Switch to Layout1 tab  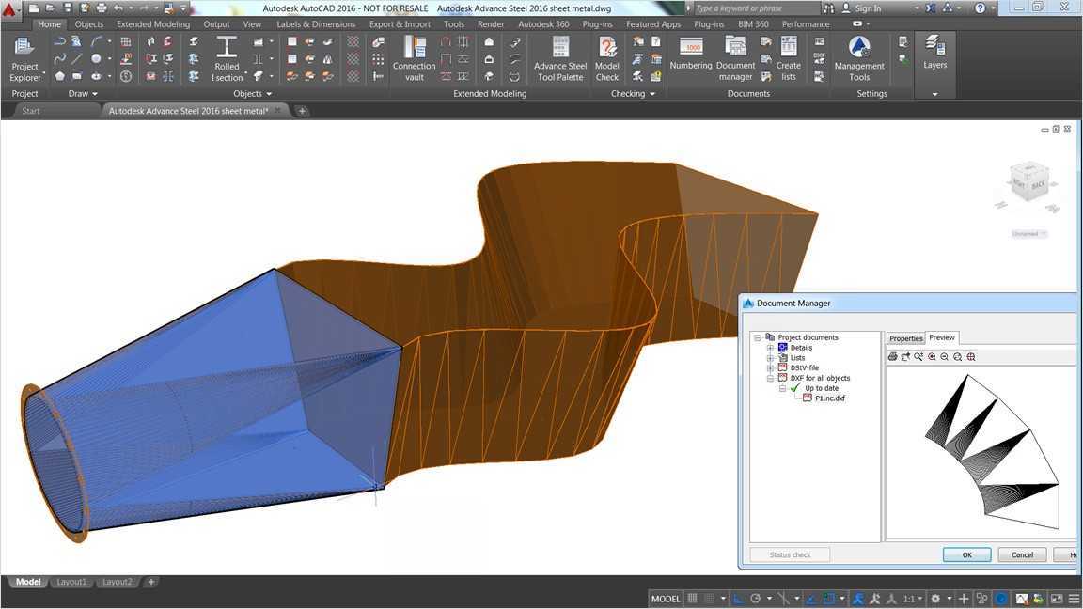pyautogui.click(x=71, y=582)
